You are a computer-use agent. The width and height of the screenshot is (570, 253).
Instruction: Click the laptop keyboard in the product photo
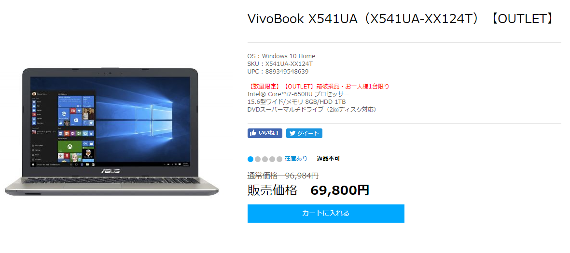[x=111, y=181]
